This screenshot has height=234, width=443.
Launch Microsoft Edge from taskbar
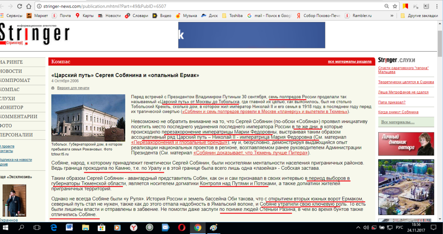[x=54, y=228]
